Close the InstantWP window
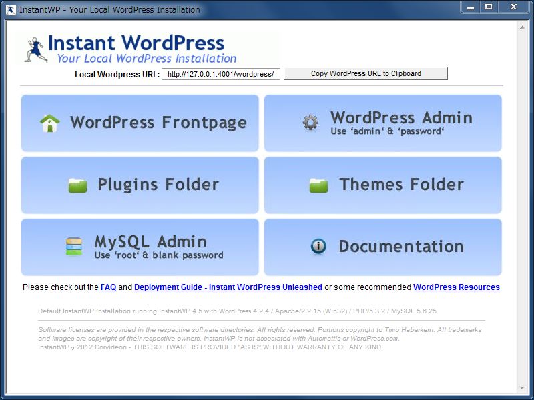 (514, 7)
